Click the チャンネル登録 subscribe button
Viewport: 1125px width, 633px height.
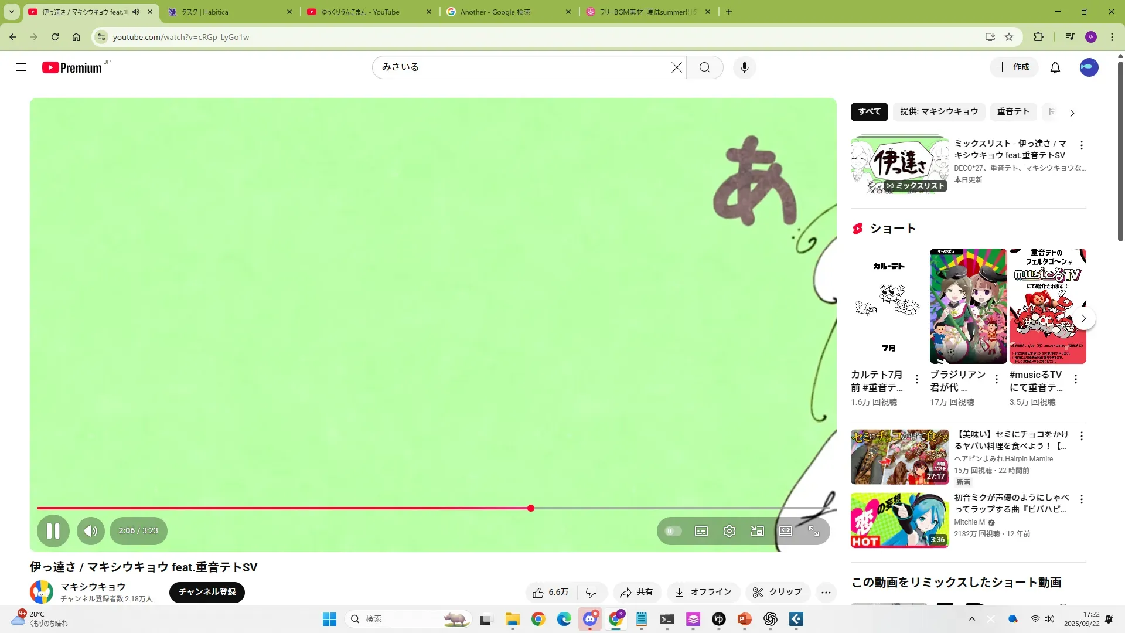pyautogui.click(x=207, y=592)
